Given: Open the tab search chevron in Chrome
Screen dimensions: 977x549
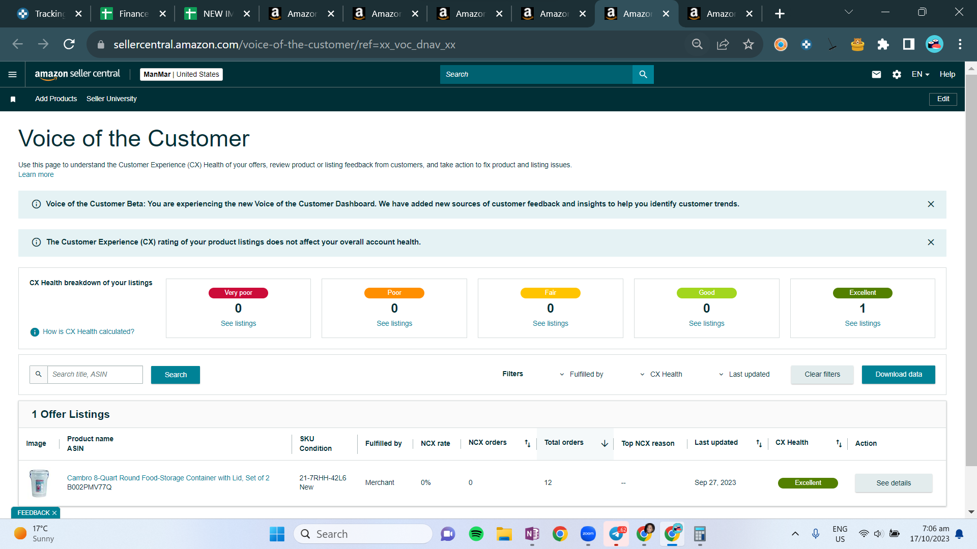Looking at the screenshot, I should (848, 12).
